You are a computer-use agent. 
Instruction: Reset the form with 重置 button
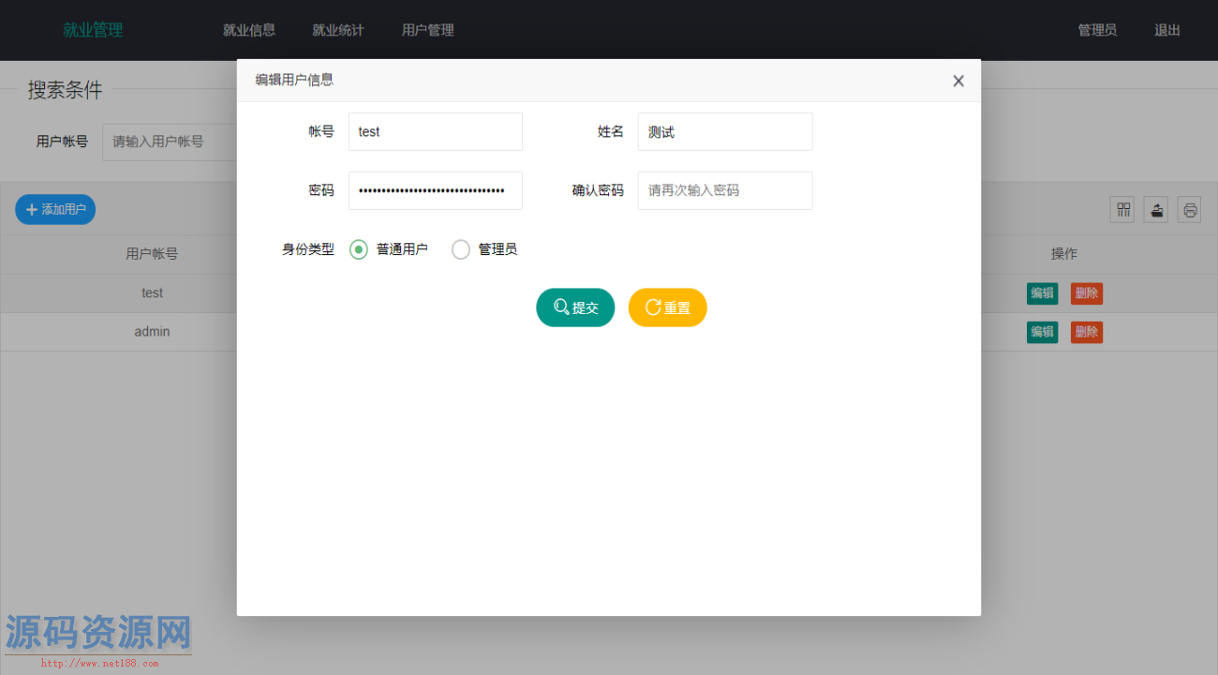pos(668,307)
